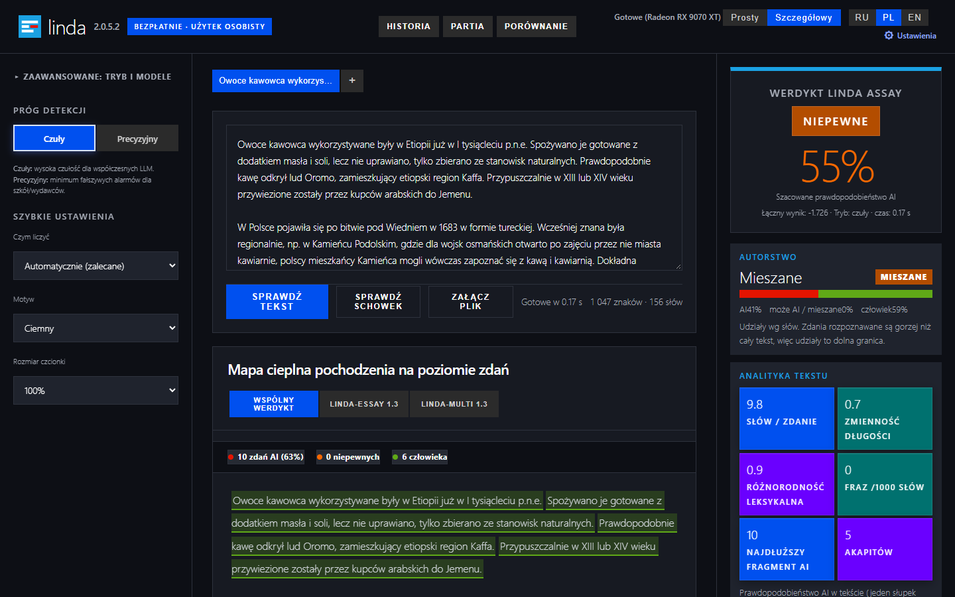
Task: Click the Sprawdź schowek button
Action: 378,302
